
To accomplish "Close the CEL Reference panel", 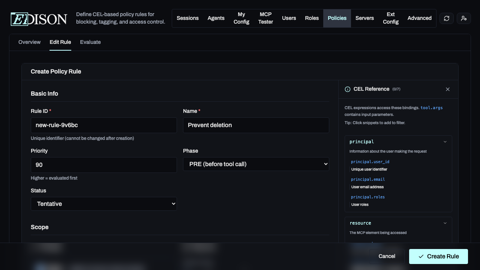I will click(447, 89).
